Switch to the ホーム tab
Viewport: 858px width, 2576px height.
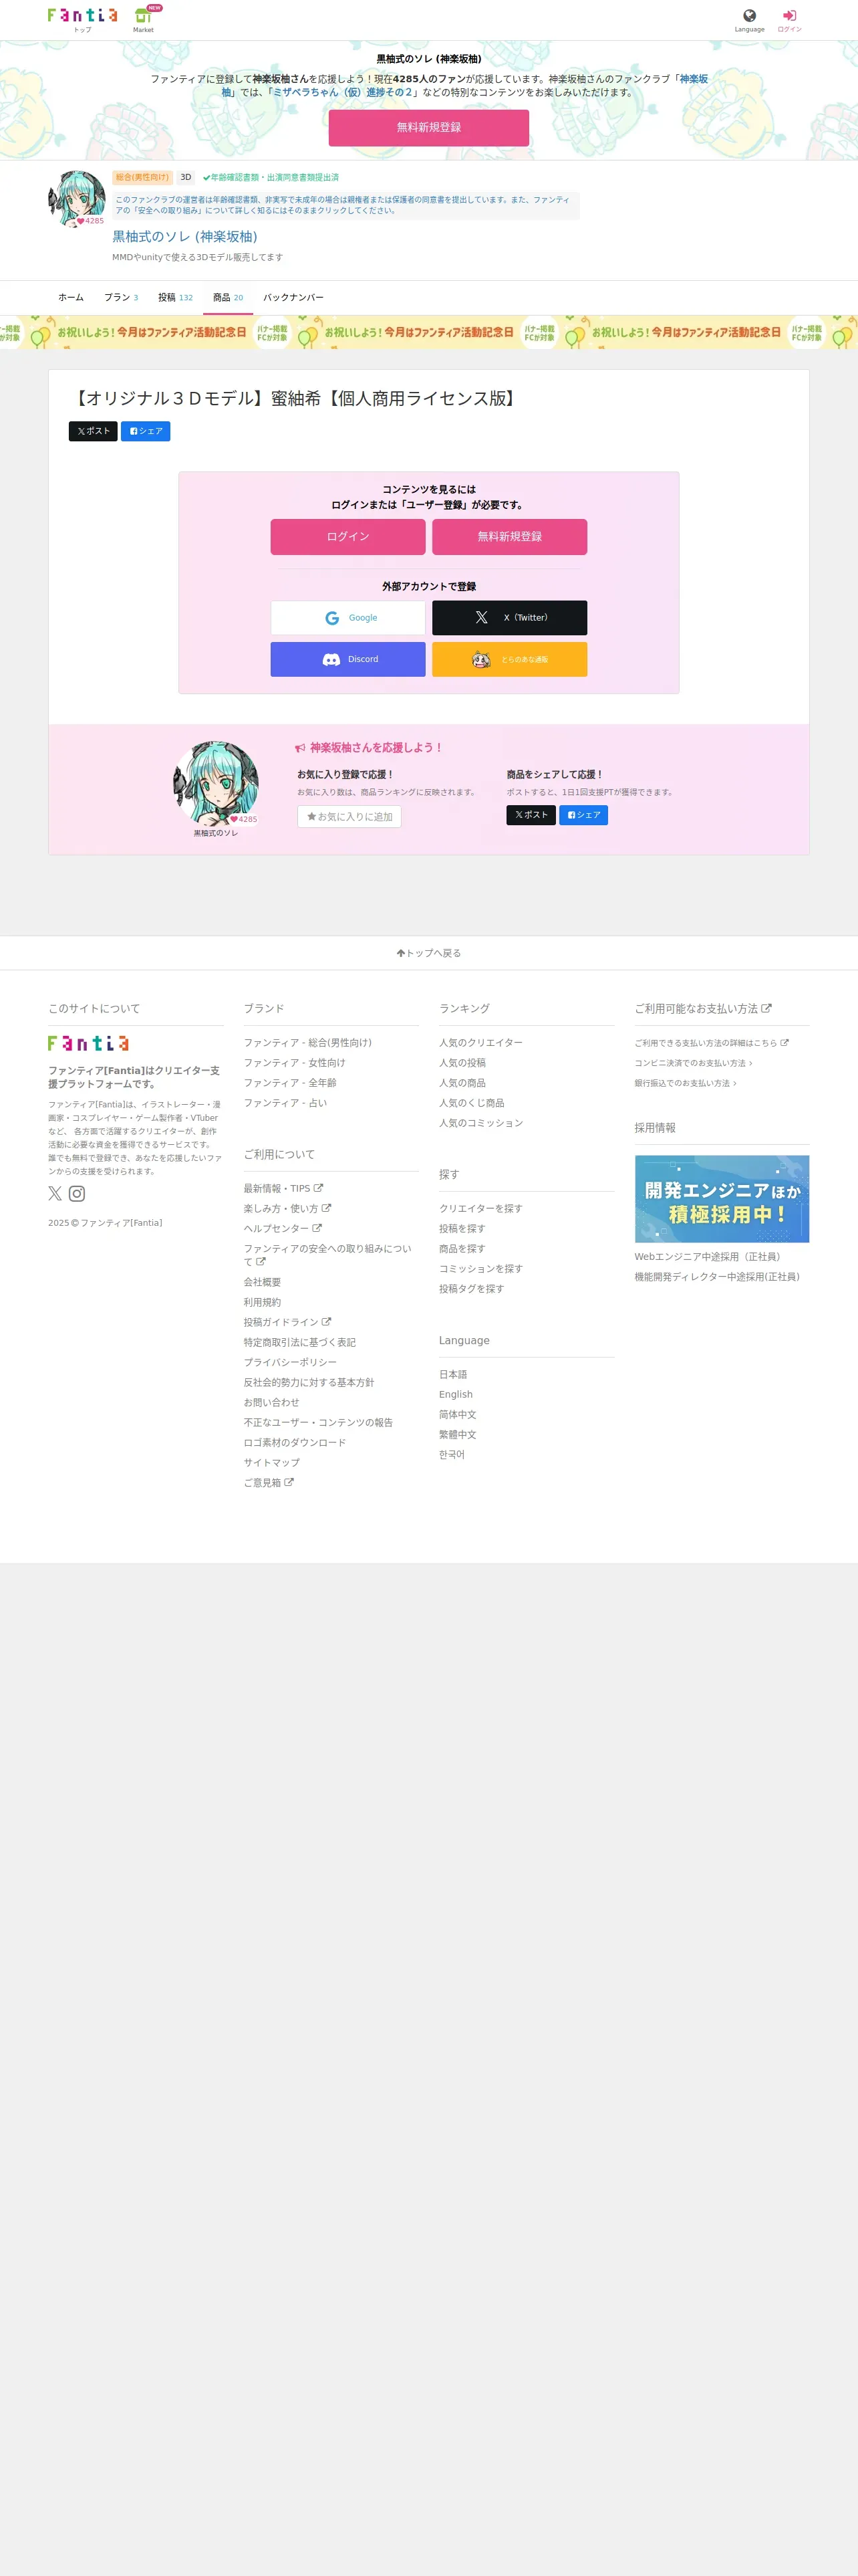[71, 298]
